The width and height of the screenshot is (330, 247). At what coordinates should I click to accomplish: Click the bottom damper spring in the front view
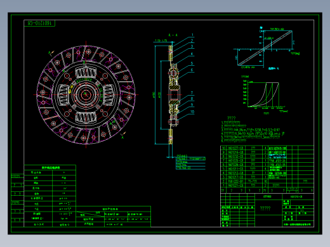(86, 117)
